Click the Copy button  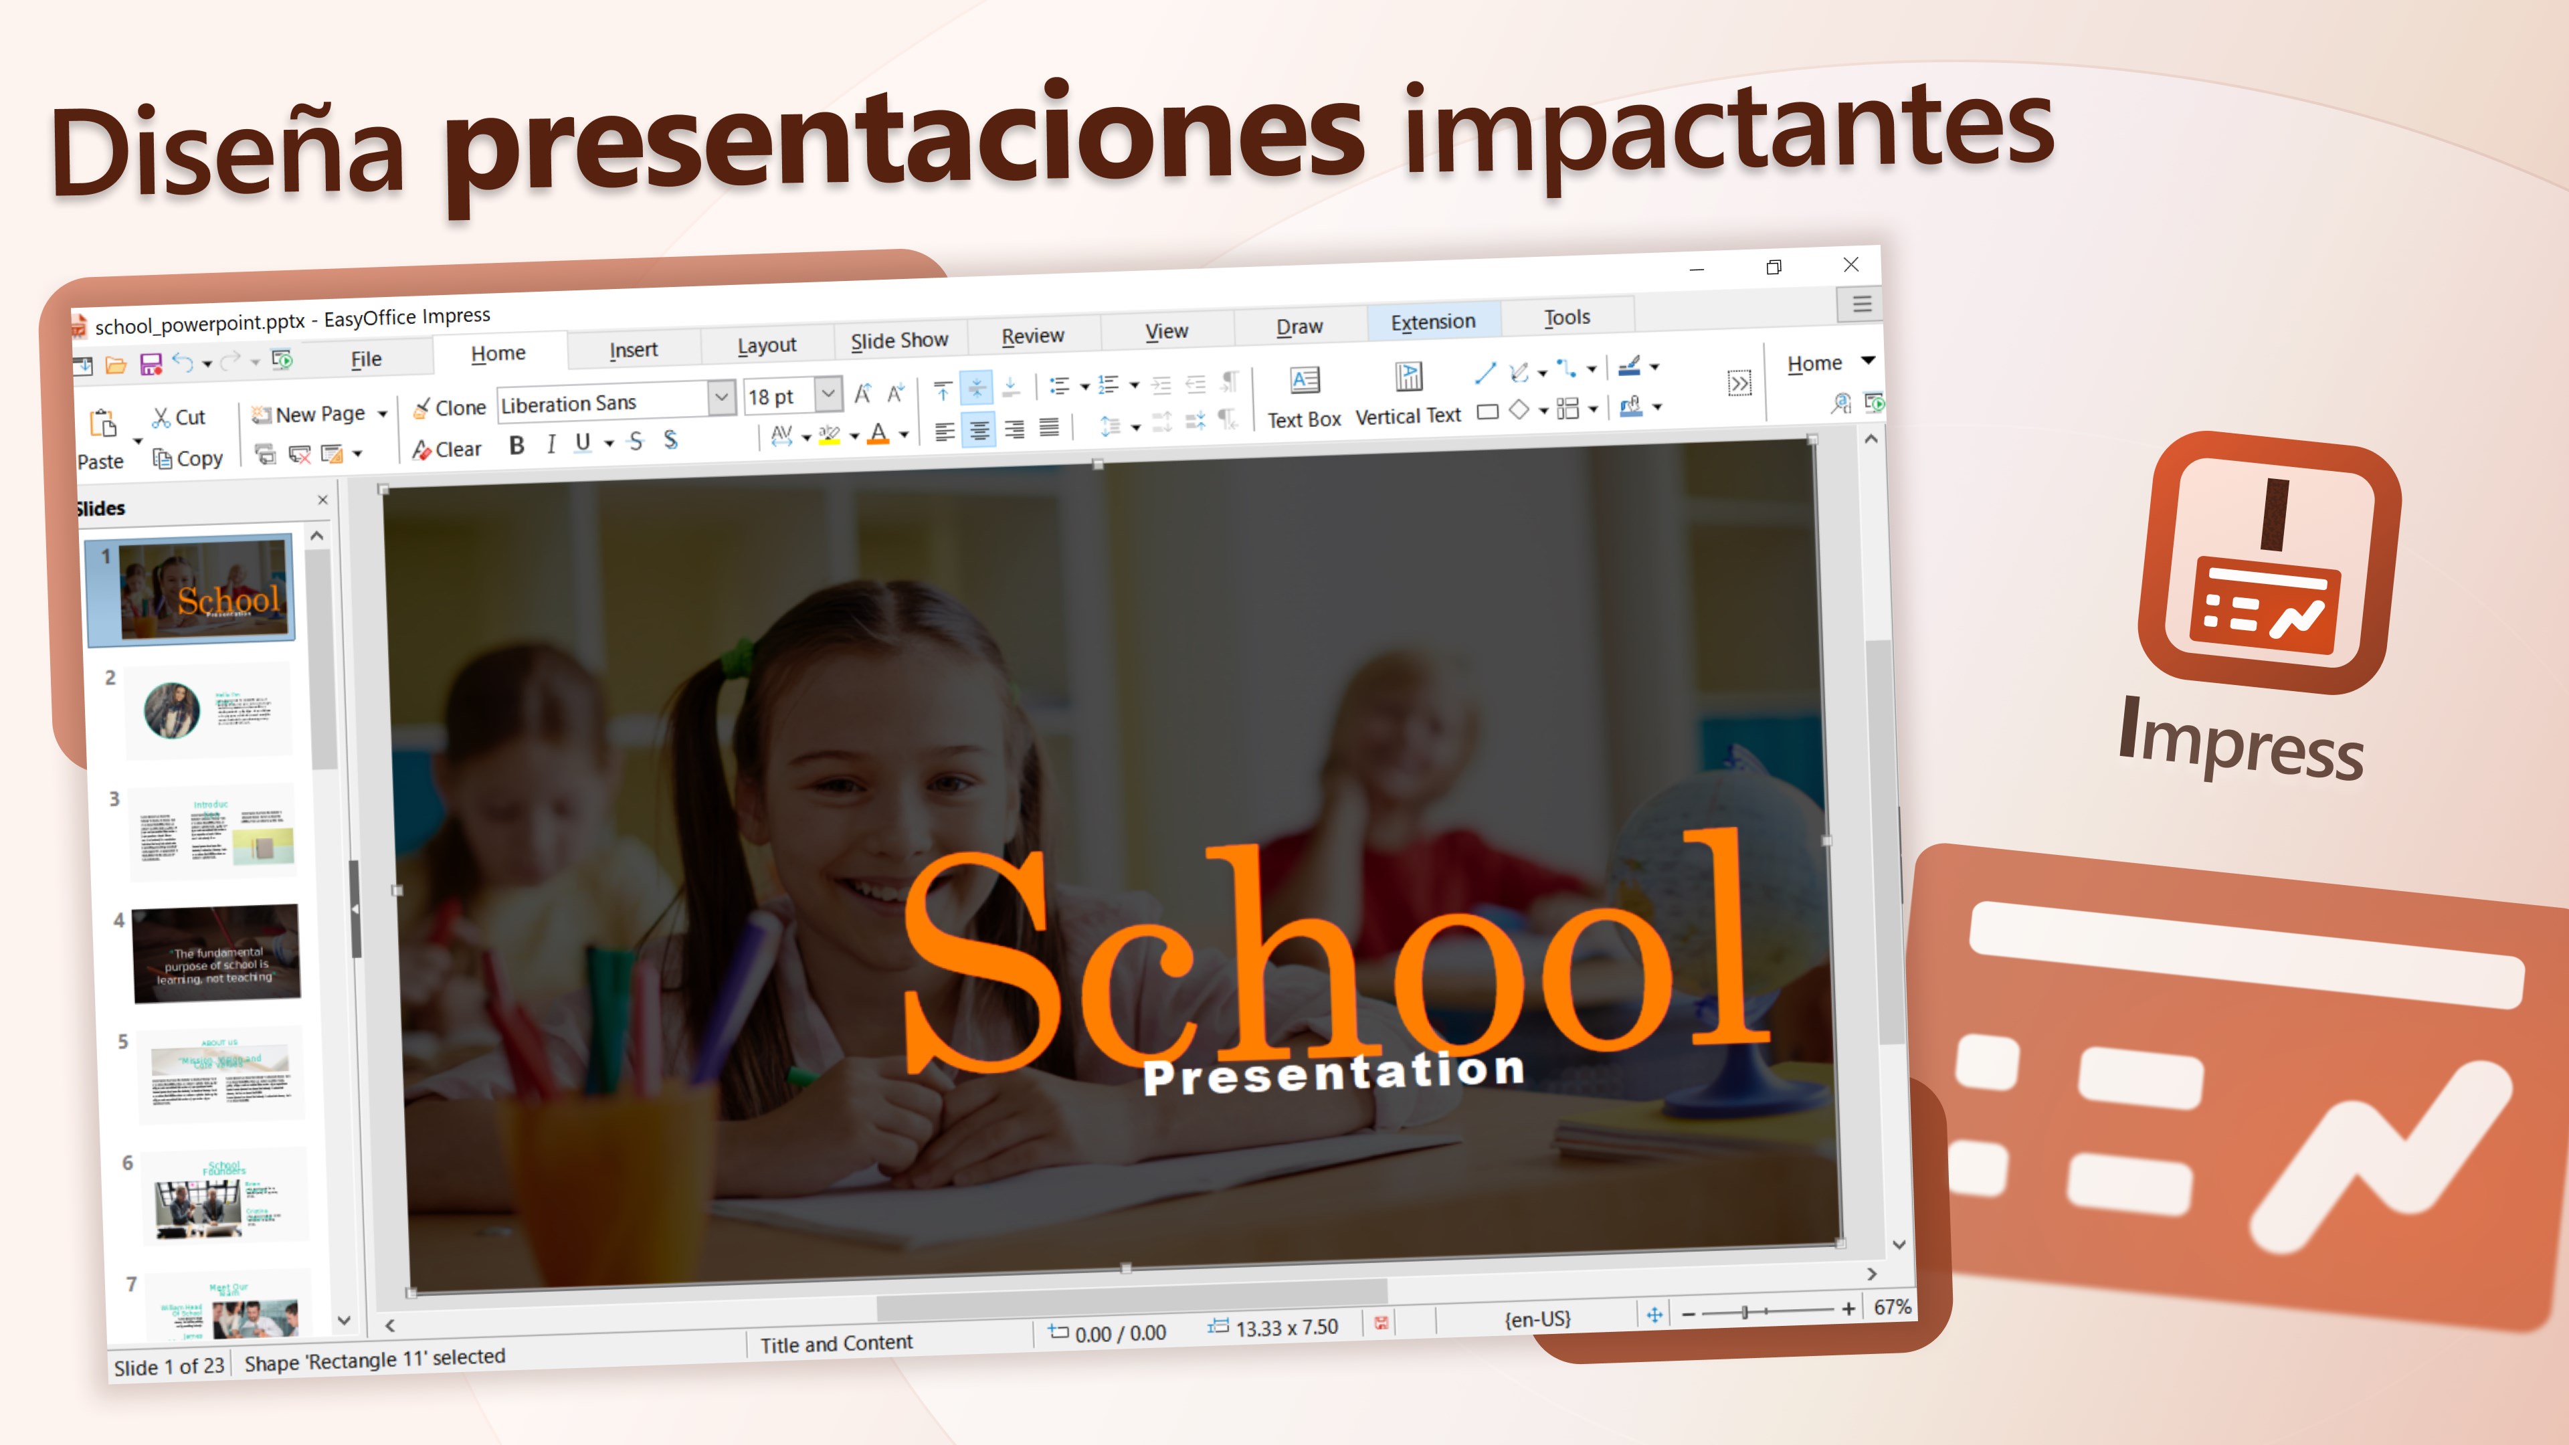pos(187,459)
